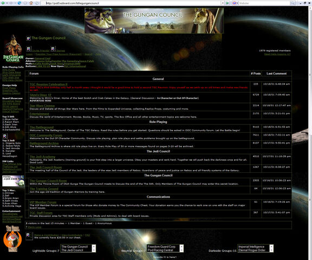Screen dimensions: 312x260
Task: Click the orange Rebel logo in sidebar
Action: [x=12, y=239]
